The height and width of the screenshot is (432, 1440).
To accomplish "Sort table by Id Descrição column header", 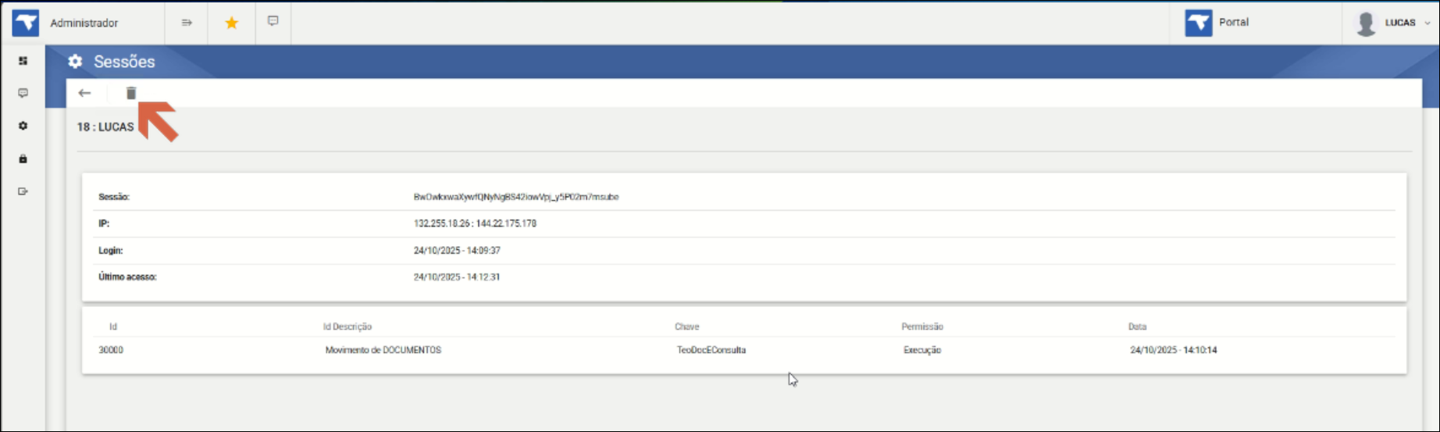I will pos(348,327).
